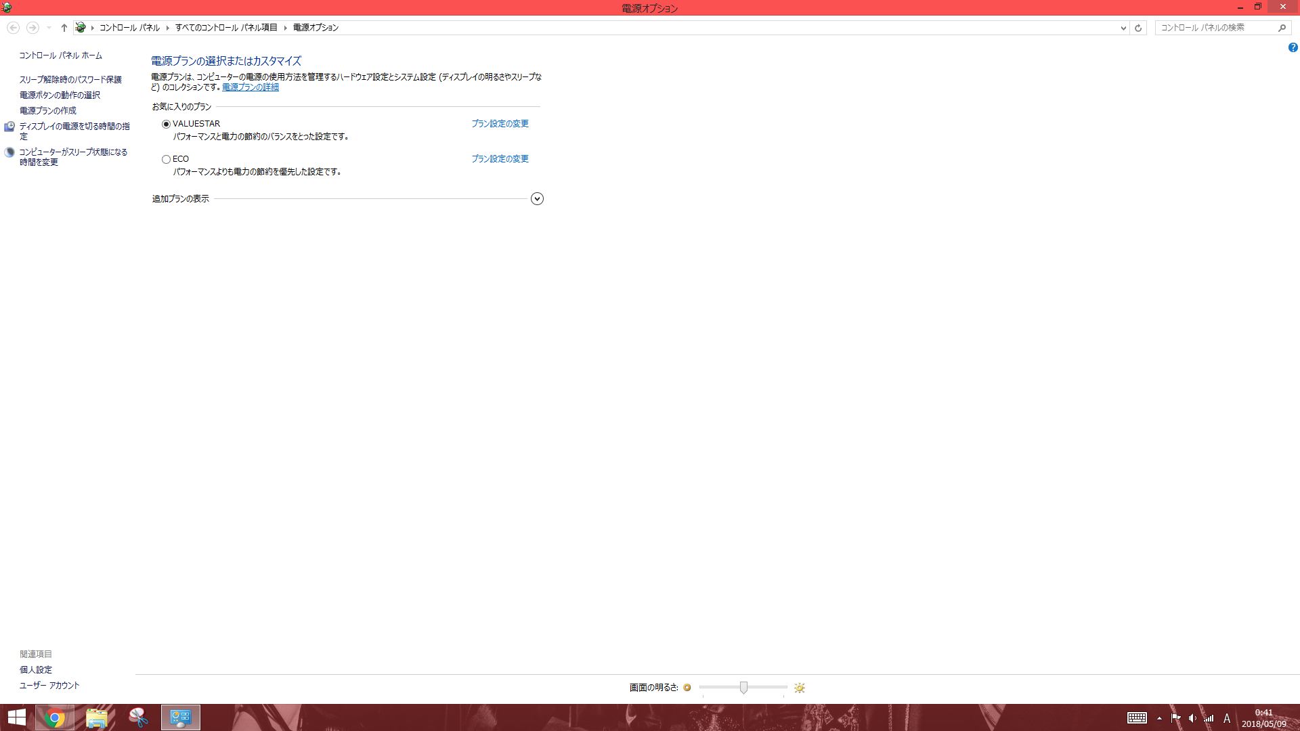Open the touch keyboard tray icon

[x=1137, y=718]
